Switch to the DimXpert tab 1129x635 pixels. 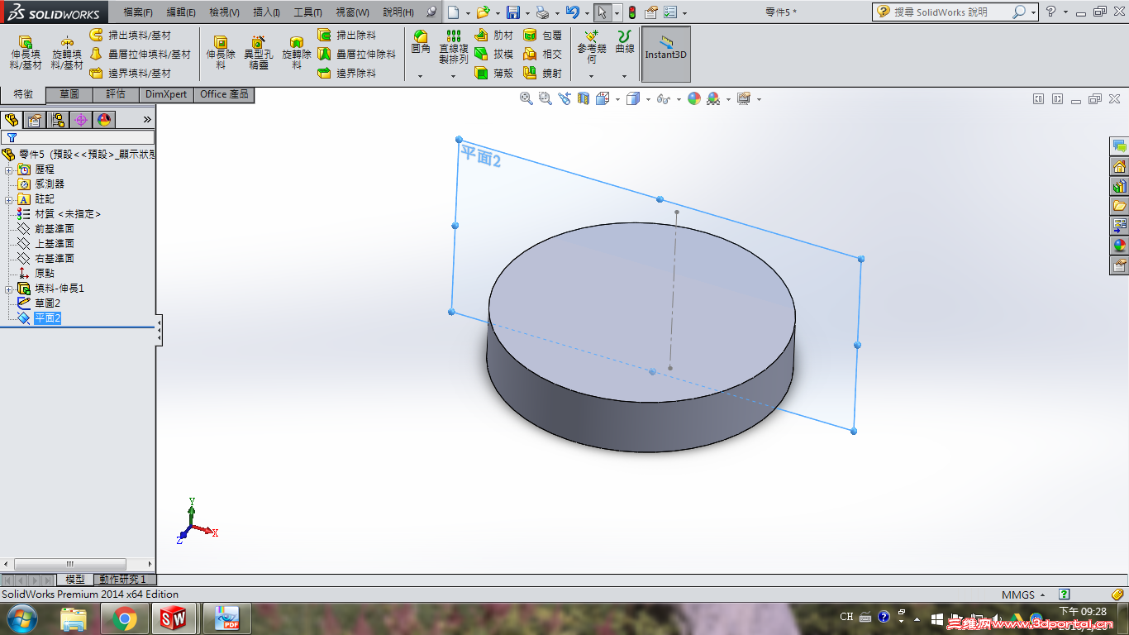tap(166, 94)
